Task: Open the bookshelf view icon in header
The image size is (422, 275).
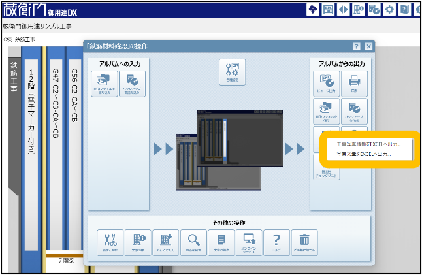Action: pos(328,10)
